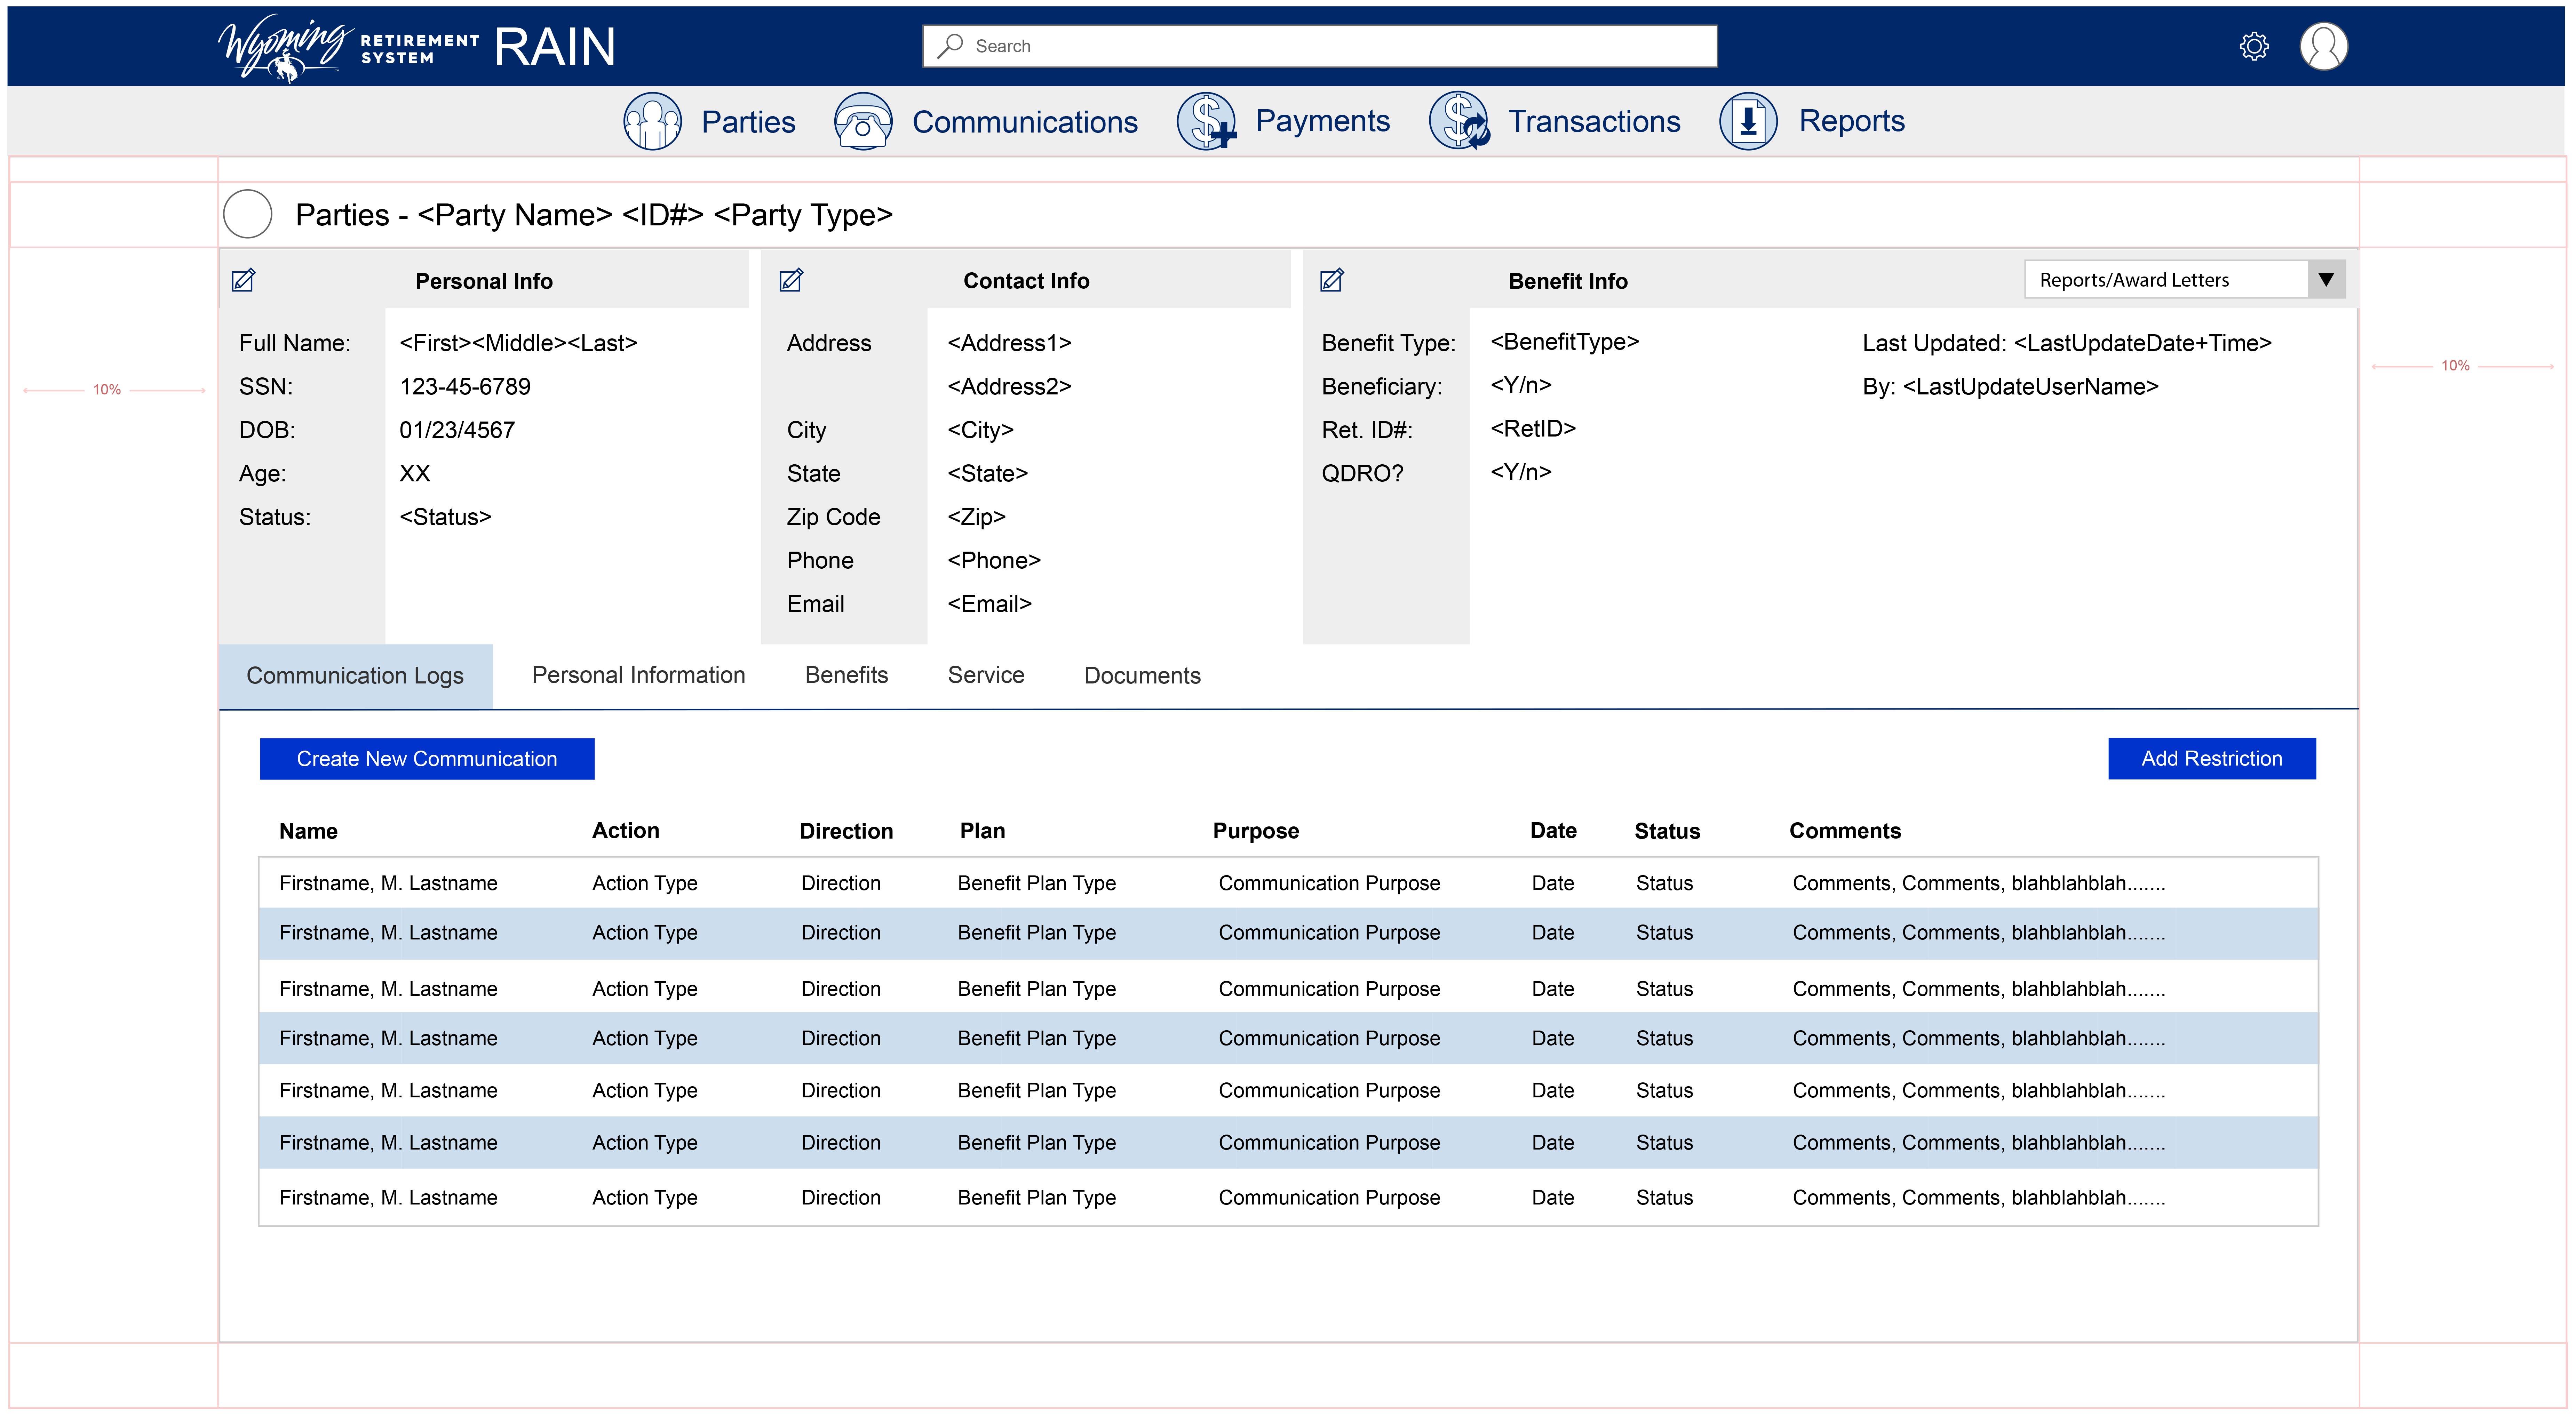Open settings via the gear icon
This screenshot has width=2576, height=1417.
coord(2253,46)
